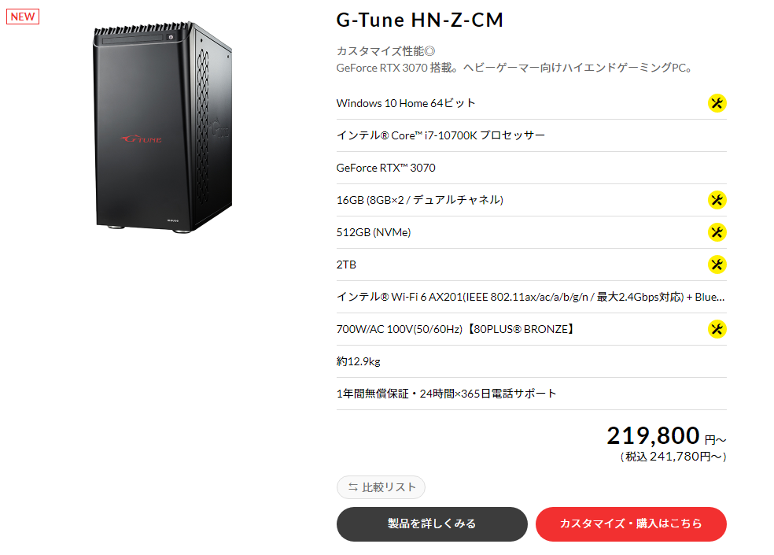Click the customize icon on the 2TB row
The image size is (774, 555).
717,265
